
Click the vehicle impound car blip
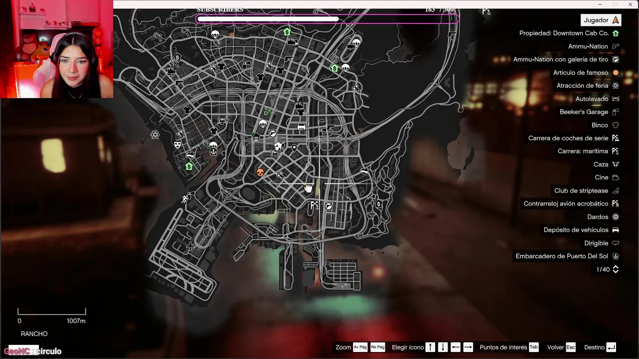(301, 127)
